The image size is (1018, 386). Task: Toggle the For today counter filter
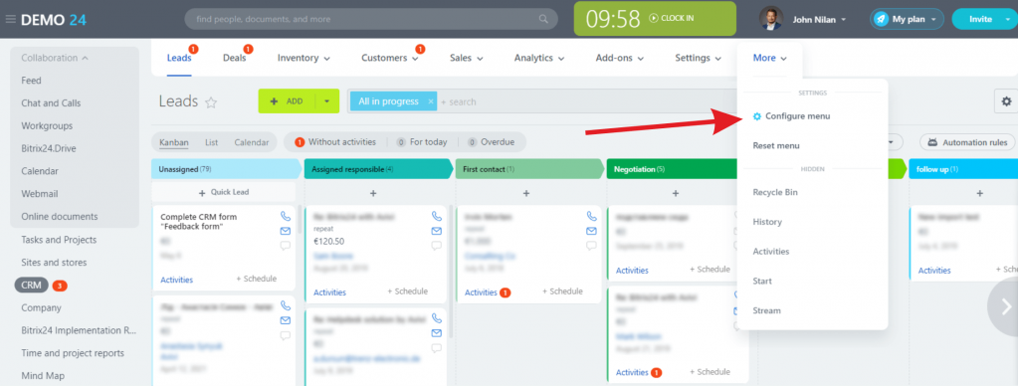pyautogui.click(x=421, y=142)
